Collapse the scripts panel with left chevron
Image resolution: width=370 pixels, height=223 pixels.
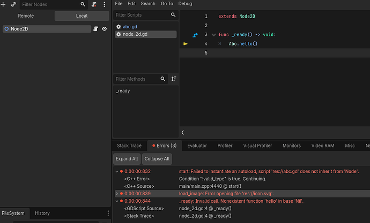[x=182, y=133]
